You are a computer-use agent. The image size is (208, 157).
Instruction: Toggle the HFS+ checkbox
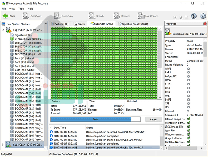188,80
